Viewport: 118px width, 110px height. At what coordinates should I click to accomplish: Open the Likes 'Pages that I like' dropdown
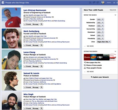104,42
